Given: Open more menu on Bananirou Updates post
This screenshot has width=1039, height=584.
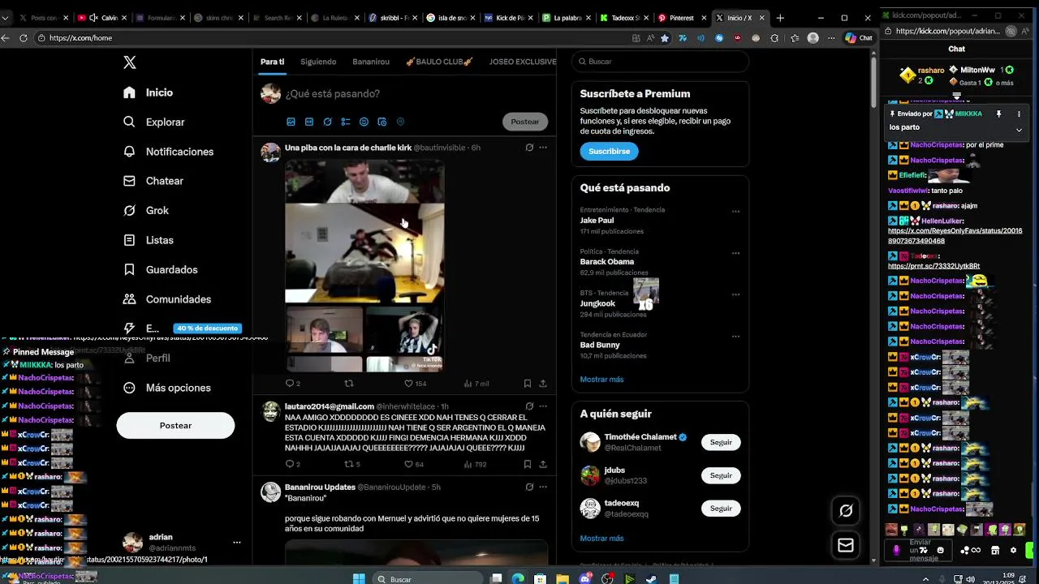Looking at the screenshot, I should pos(543,487).
